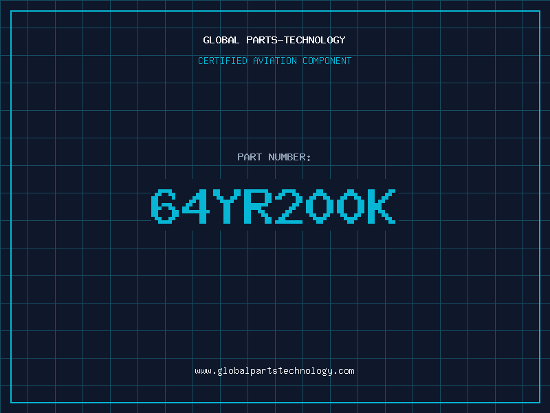Screen dimensions: 550x413
Task: Click the PART NUMBER: label
Action: point(274,157)
